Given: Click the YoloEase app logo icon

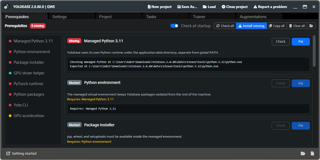Looking at the screenshot, I should pyautogui.click(x=7, y=7).
